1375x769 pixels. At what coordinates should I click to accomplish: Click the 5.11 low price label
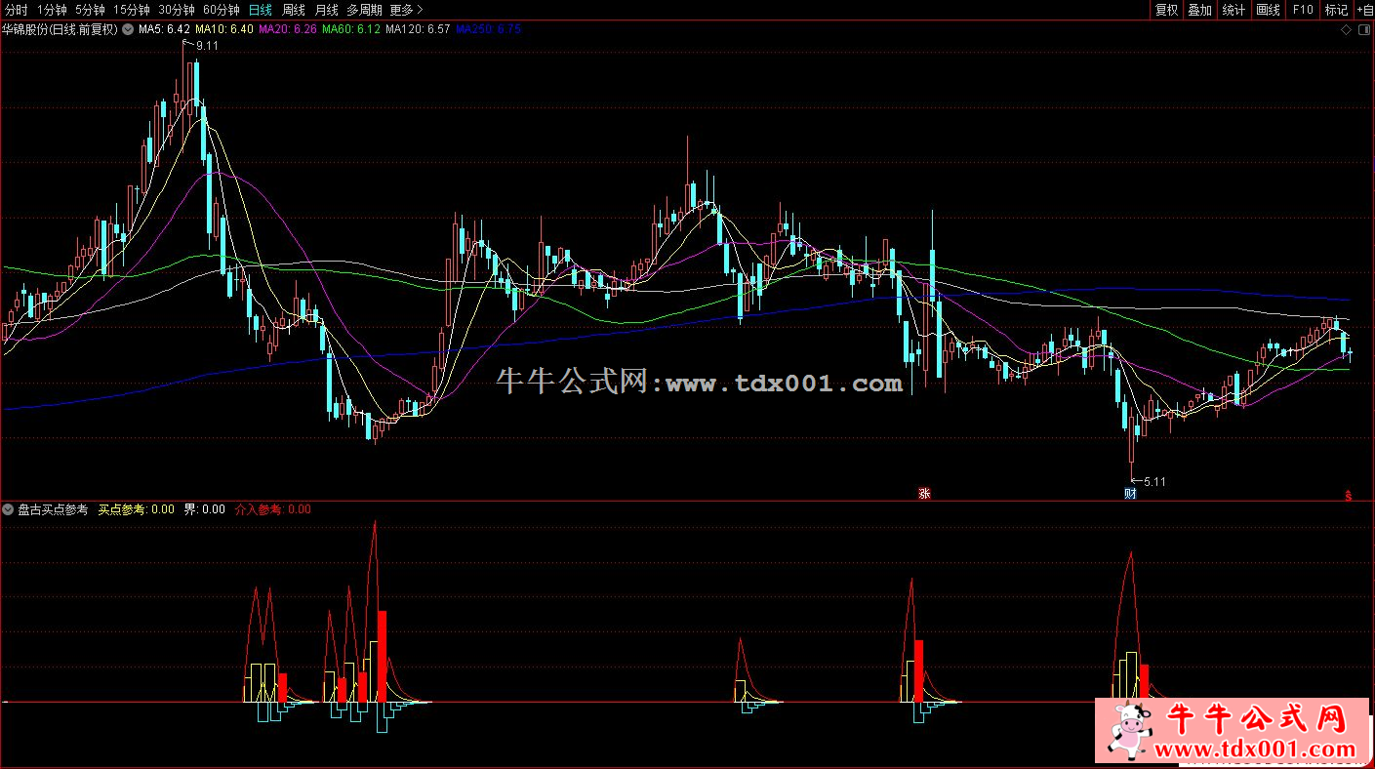1154,482
